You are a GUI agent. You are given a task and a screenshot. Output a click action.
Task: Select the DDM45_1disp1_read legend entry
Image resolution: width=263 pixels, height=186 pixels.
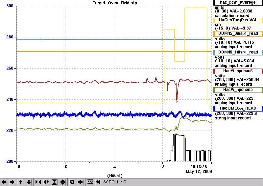pos(238,52)
